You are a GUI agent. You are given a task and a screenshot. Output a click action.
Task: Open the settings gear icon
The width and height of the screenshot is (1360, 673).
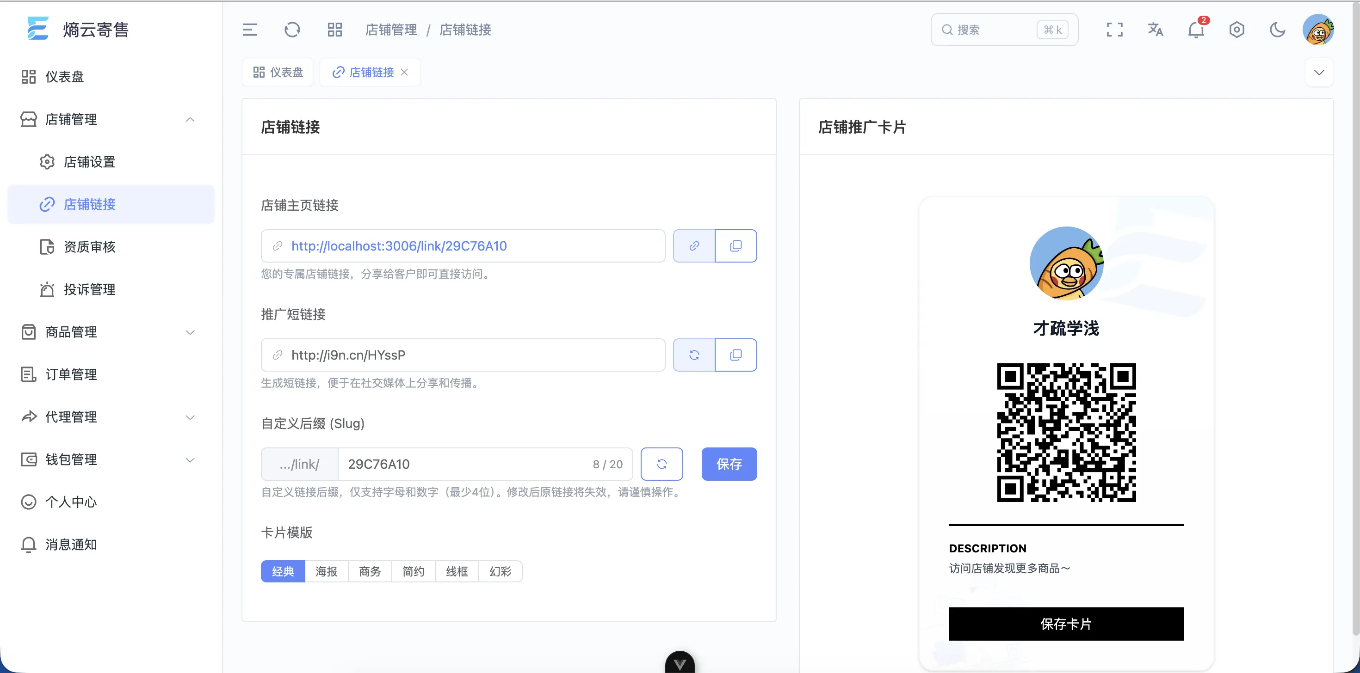(x=1237, y=30)
